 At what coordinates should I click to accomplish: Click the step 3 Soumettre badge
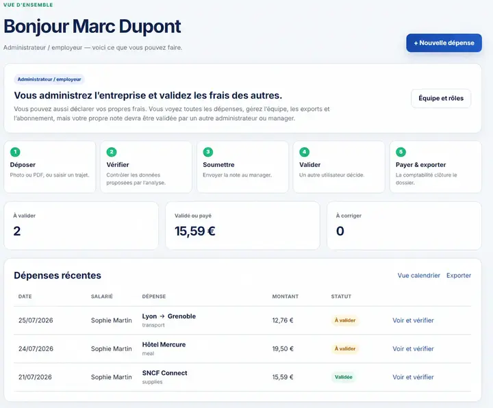tap(208, 152)
